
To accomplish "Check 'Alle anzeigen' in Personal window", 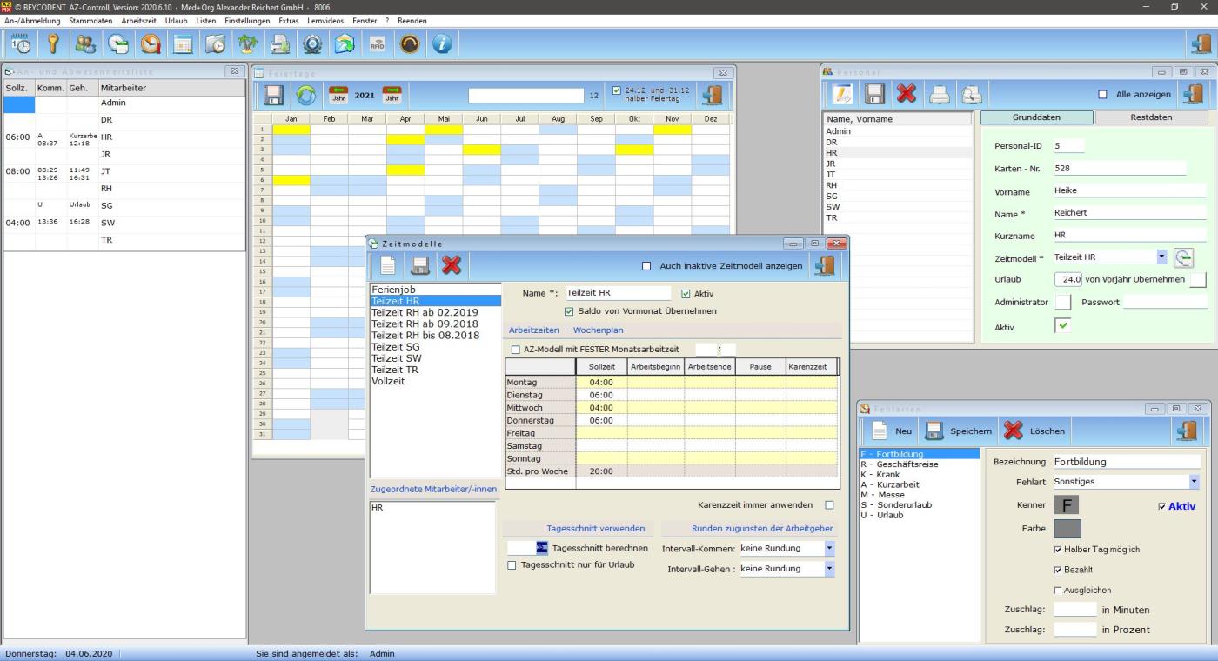I will [1103, 95].
